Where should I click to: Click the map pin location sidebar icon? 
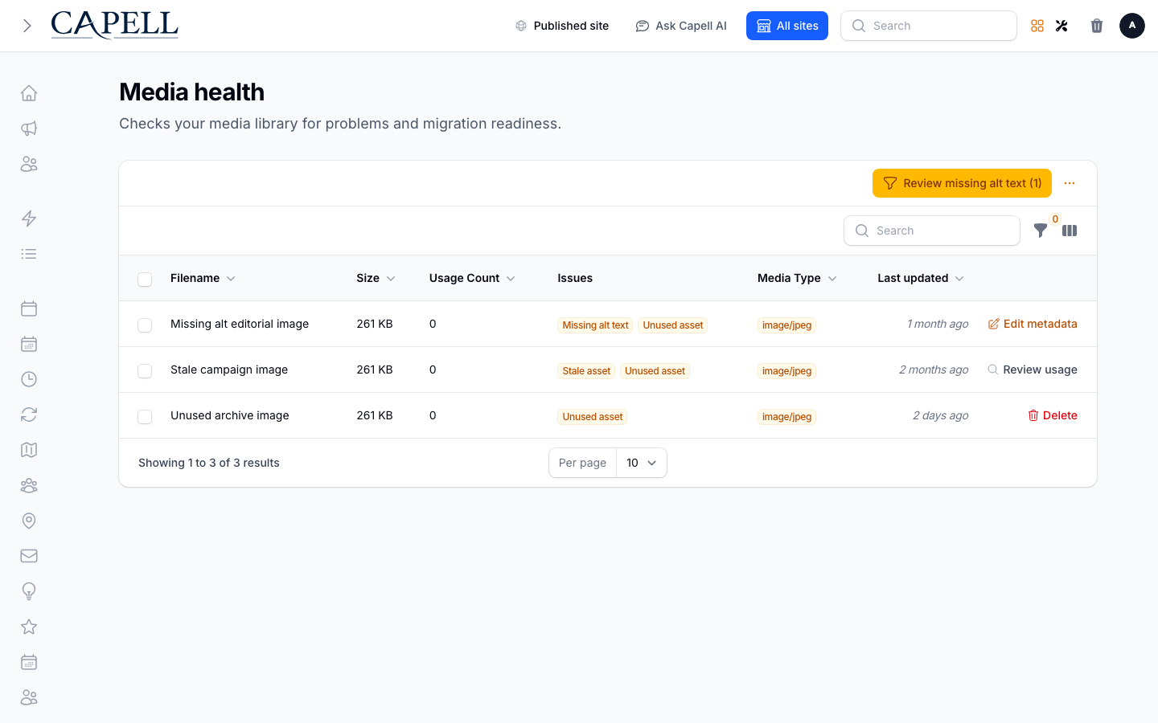click(x=29, y=521)
